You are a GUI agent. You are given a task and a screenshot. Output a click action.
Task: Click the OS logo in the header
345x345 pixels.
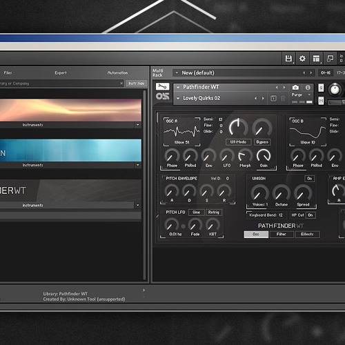(162, 96)
